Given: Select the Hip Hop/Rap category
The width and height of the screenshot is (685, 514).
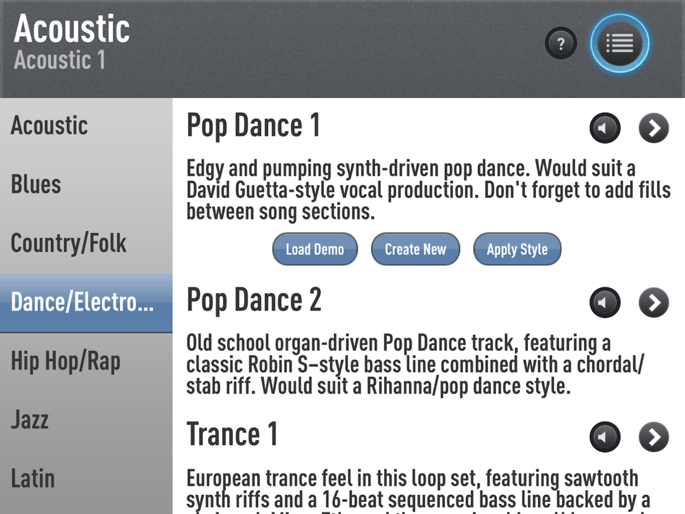Looking at the screenshot, I should click(86, 362).
